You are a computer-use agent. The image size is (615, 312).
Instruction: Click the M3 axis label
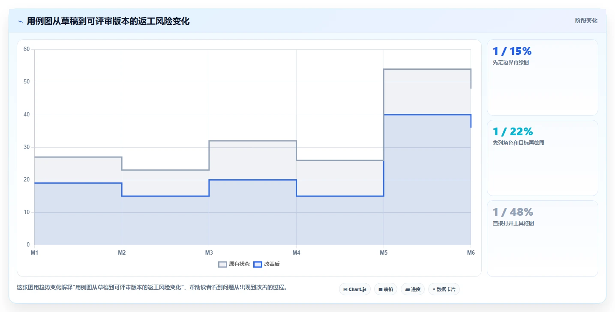(209, 253)
